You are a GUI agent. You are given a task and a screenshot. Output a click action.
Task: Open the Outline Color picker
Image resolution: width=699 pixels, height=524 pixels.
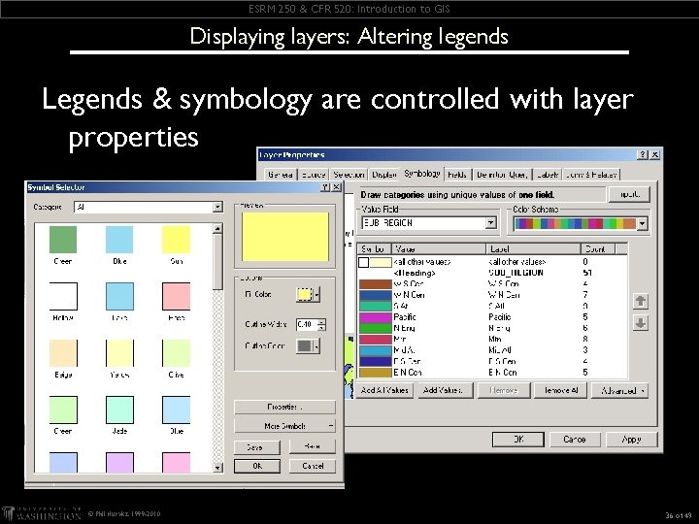click(308, 345)
